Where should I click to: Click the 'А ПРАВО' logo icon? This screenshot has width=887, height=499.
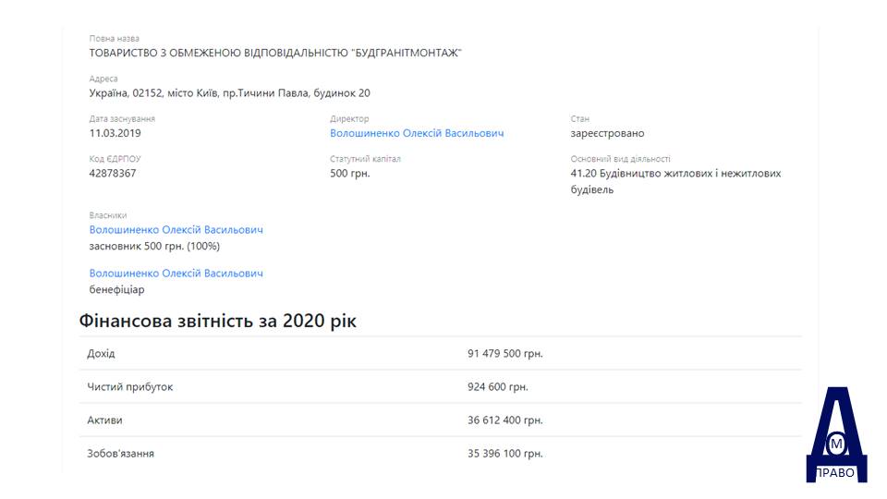(836, 434)
